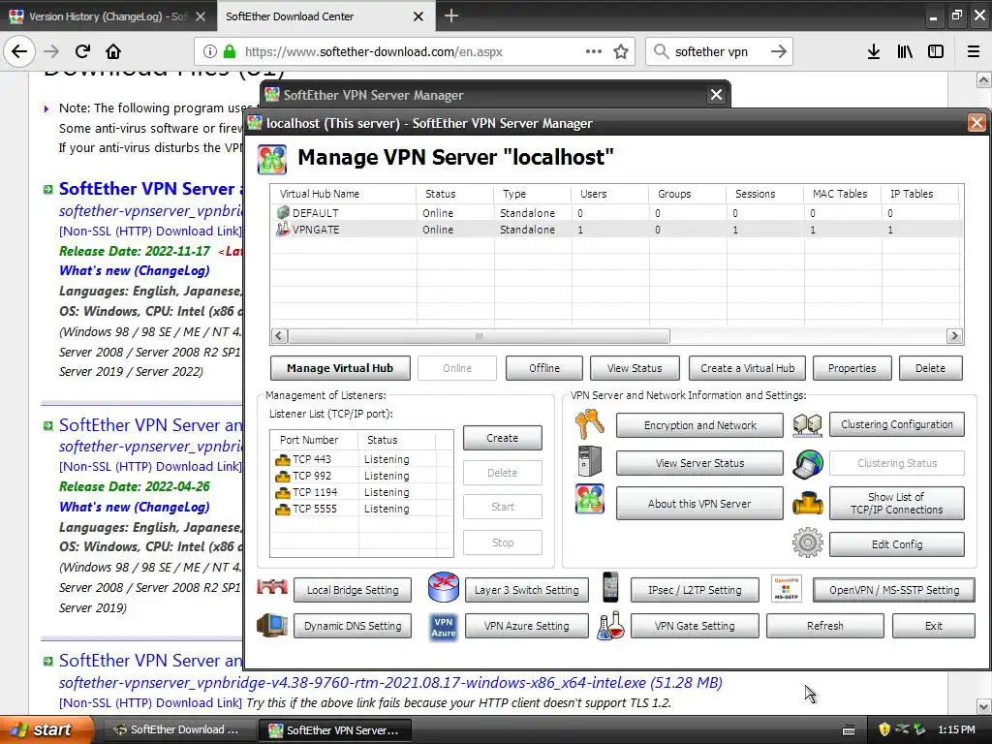Click the VPN Azure icon
Viewport: 992px width, 744px height.
(443, 627)
